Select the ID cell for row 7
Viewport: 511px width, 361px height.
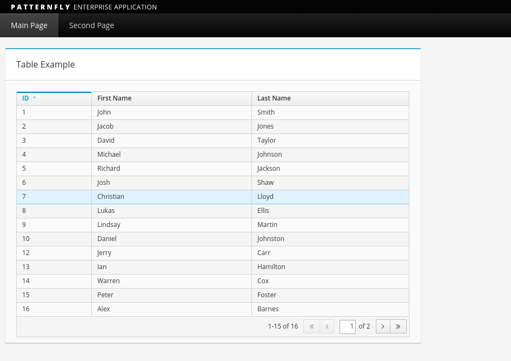click(54, 197)
